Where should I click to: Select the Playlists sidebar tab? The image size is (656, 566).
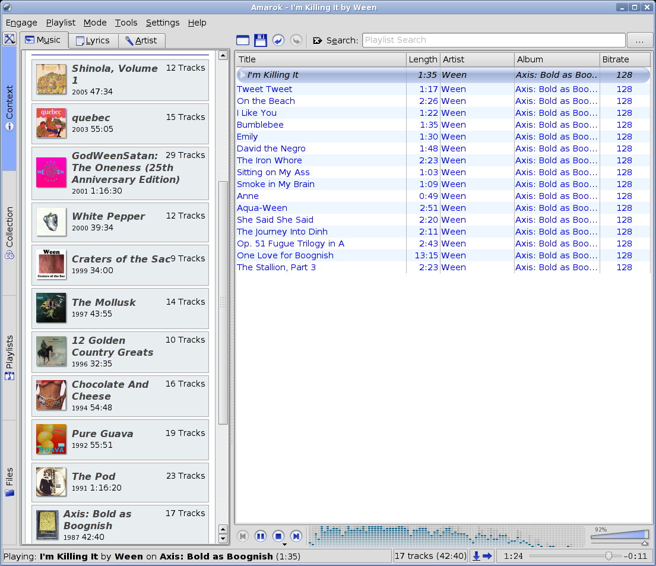[x=9, y=358]
